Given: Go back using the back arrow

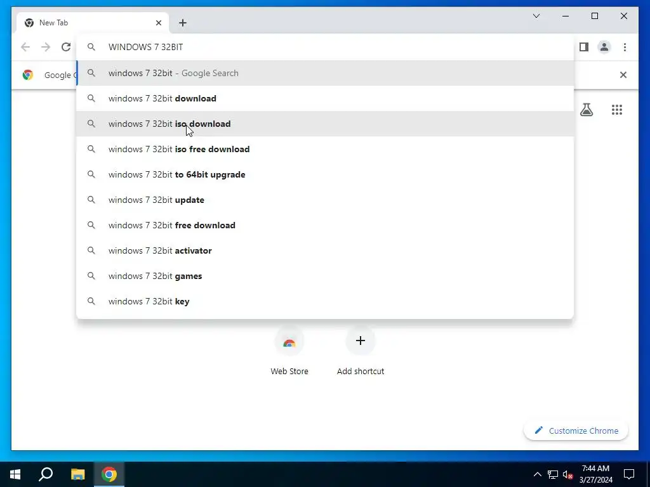Looking at the screenshot, I should tap(25, 47).
